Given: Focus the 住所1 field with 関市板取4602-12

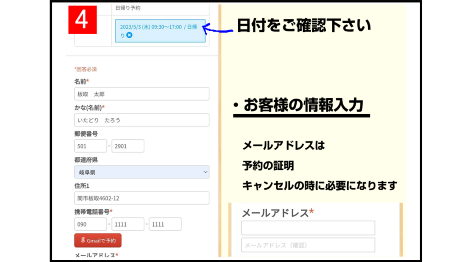Looking at the screenshot, I should tap(142, 198).
